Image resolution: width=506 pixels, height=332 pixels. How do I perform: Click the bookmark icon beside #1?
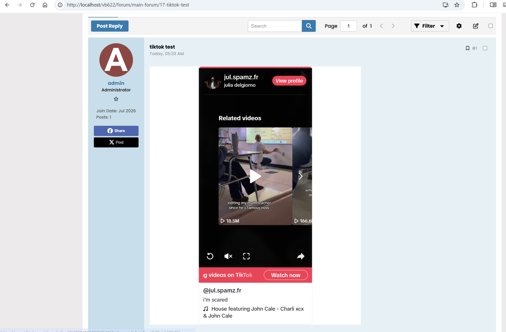pos(468,48)
